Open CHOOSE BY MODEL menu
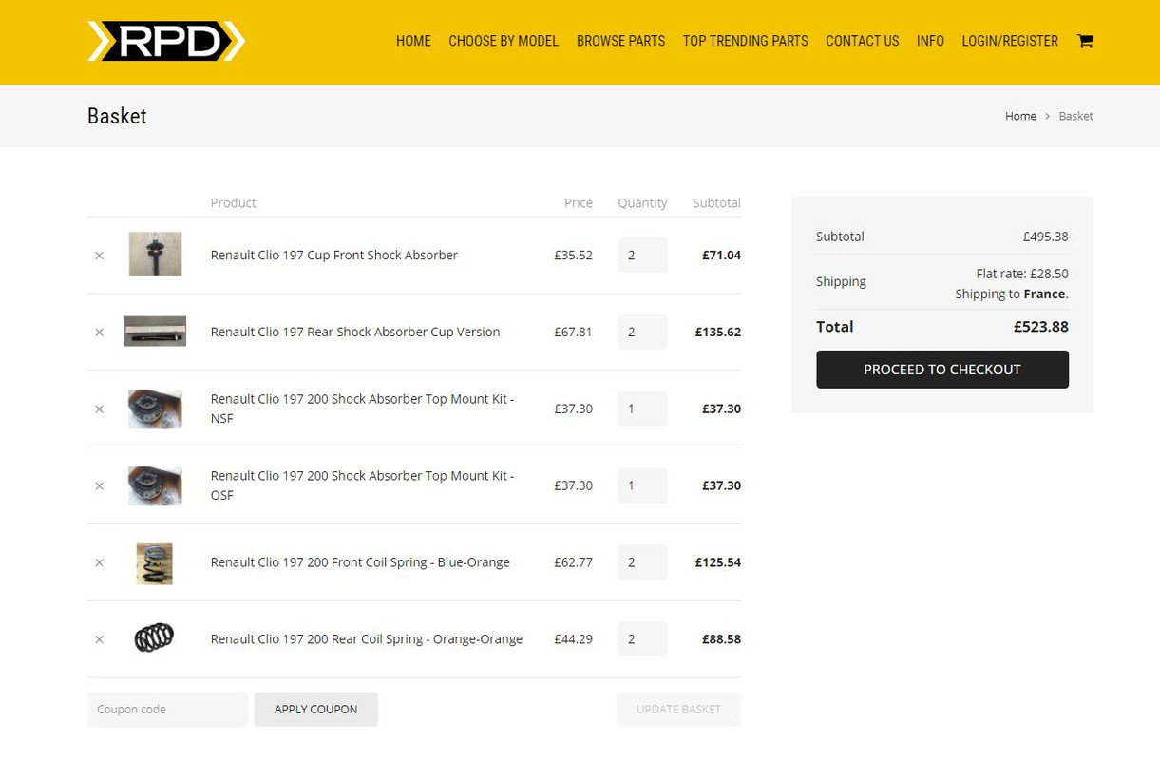This screenshot has height=760, width=1160. (x=504, y=41)
